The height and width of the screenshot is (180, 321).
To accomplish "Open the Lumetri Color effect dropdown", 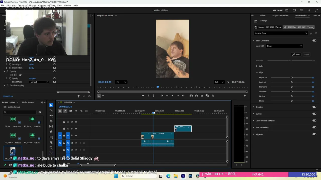I will tap(281, 33).
